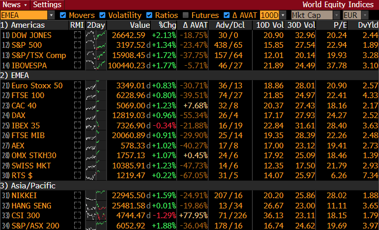The height and width of the screenshot is (230, 379).
Task: Select RTS $ dividend yield 7.34
Action: tap(370, 176)
